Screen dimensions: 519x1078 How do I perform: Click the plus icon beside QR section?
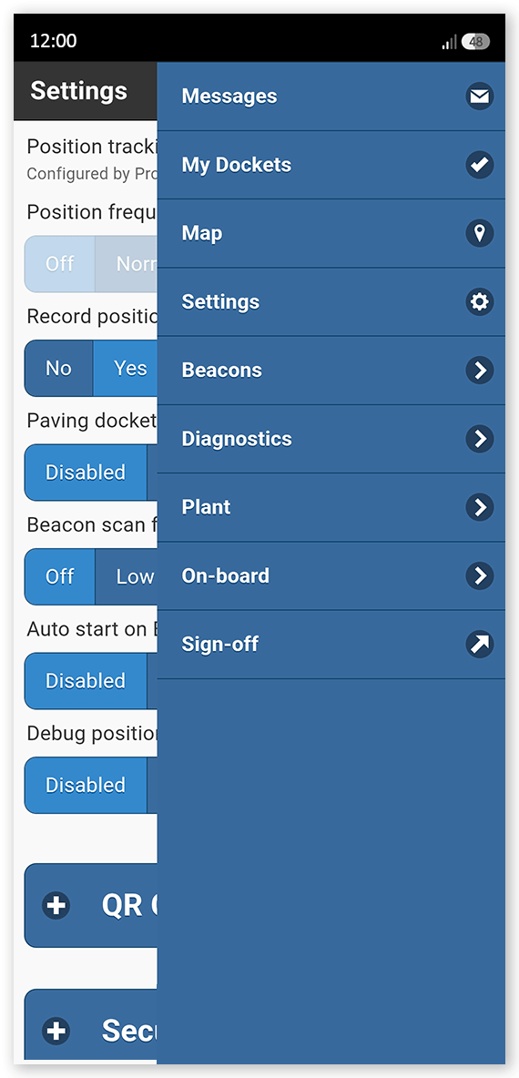(56, 905)
